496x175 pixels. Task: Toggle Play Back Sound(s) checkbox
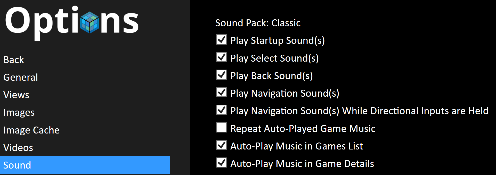click(222, 75)
